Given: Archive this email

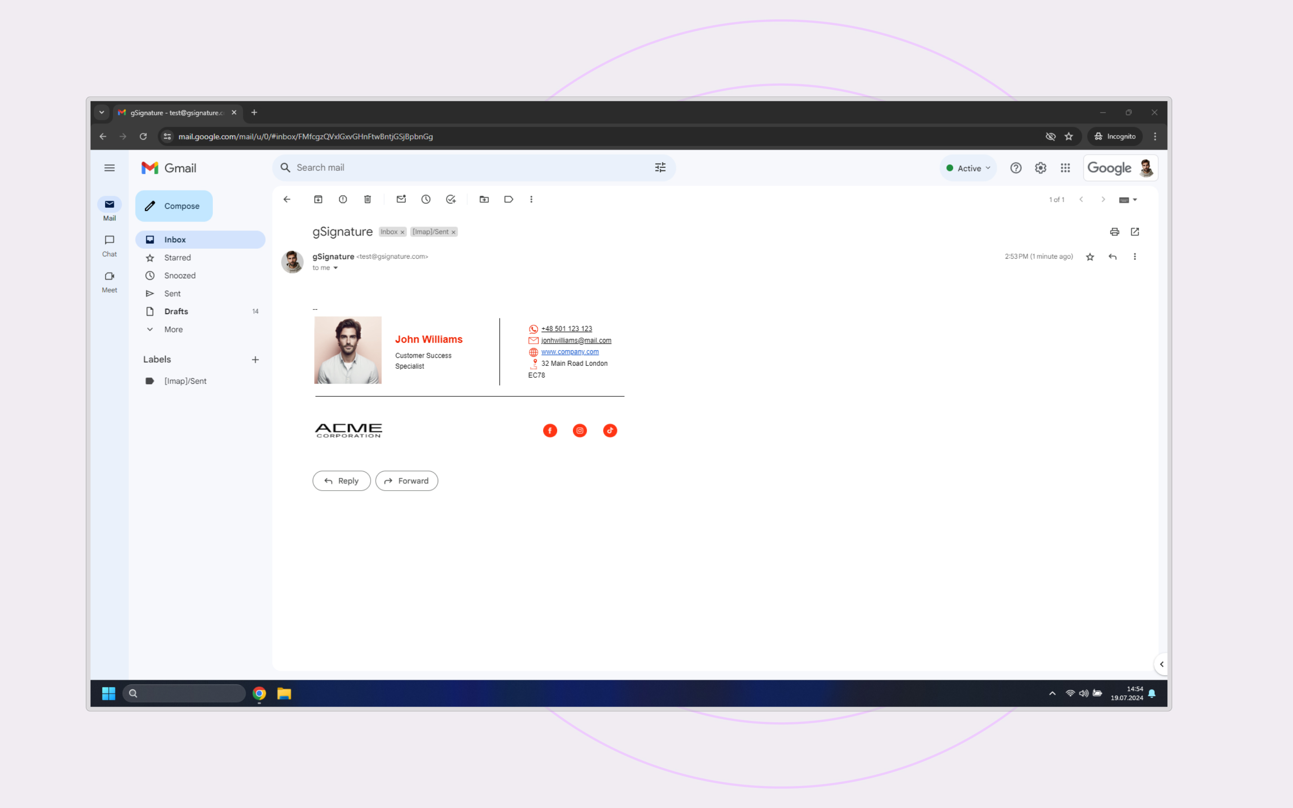Looking at the screenshot, I should [x=318, y=199].
